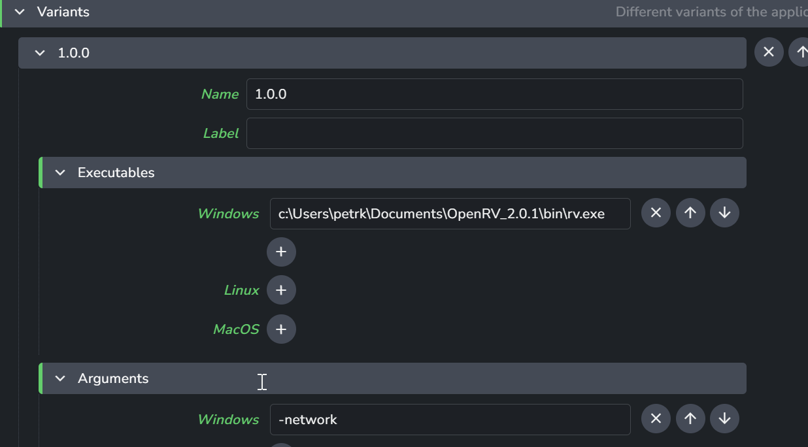Collapse the 1.0.0 variant panel
Viewport: 808px width, 447px height.
pos(40,53)
